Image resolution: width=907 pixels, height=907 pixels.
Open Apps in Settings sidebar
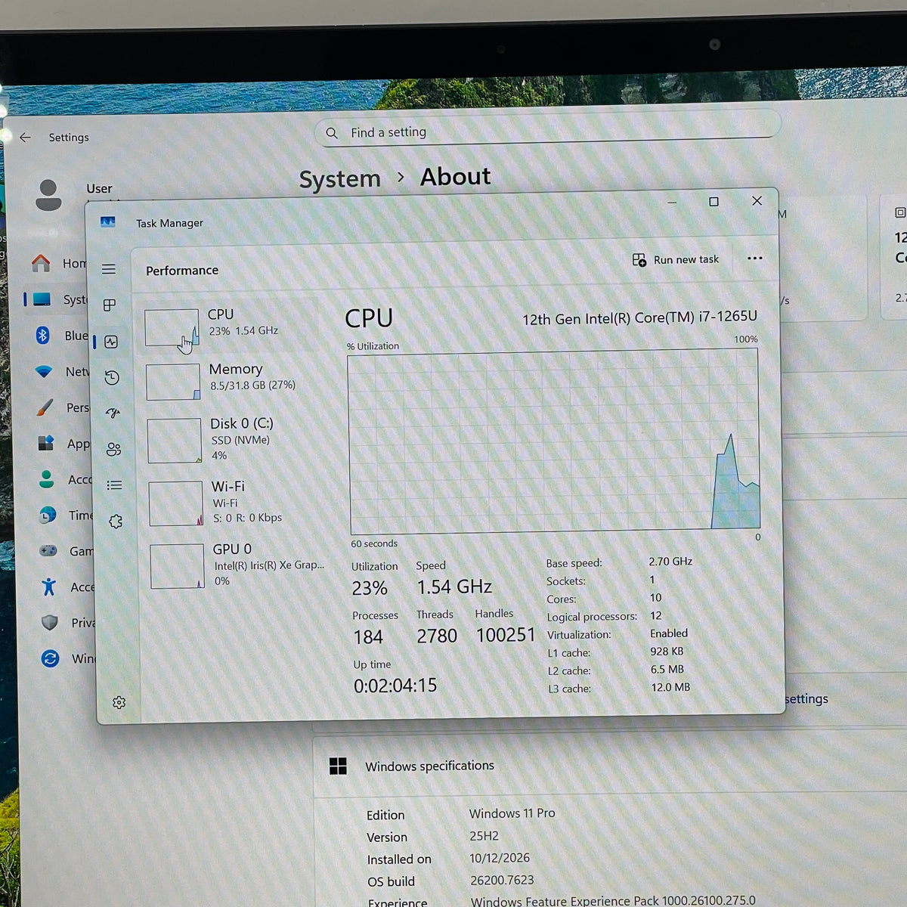(63, 443)
